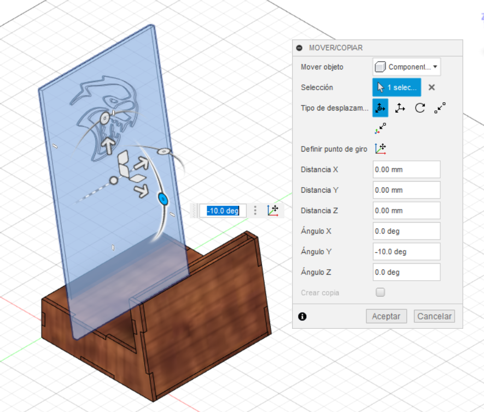Click the lower-right planar move square
Image resolution: width=484 pixels, height=412 pixels.
pos(138,178)
